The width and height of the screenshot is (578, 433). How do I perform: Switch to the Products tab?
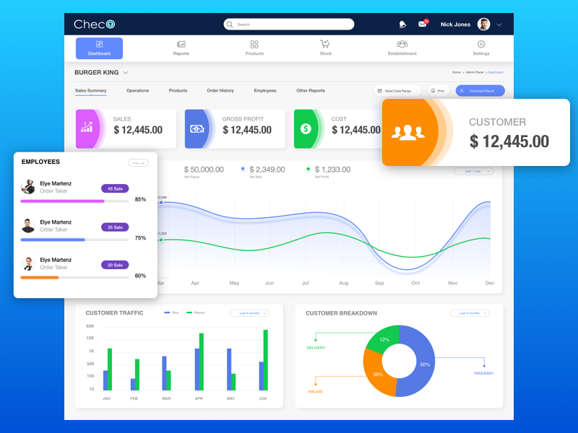[178, 91]
